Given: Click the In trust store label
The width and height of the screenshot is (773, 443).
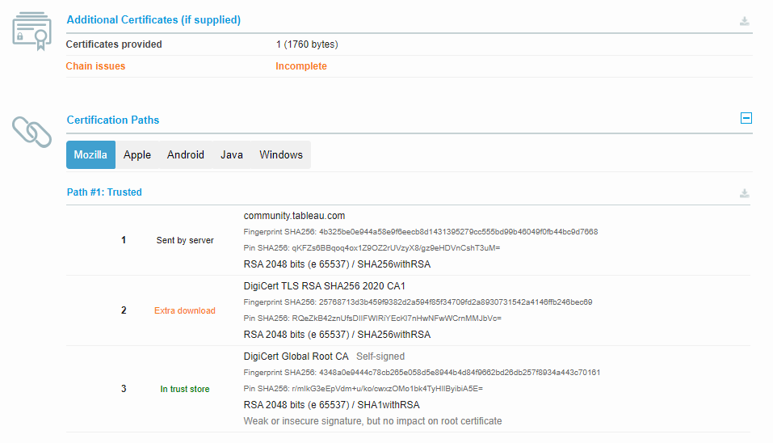Looking at the screenshot, I should [x=185, y=389].
